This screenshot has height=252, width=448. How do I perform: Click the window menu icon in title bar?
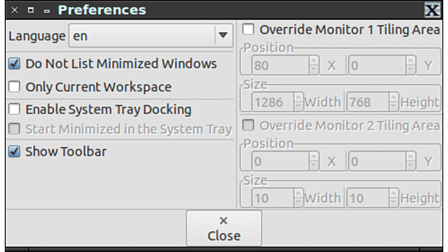15,11
